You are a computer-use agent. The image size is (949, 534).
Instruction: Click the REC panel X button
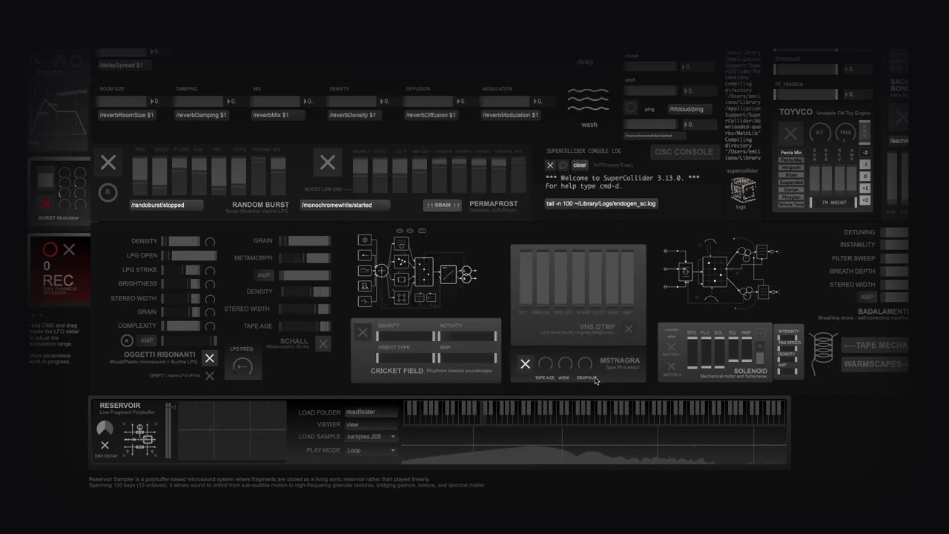pos(69,250)
